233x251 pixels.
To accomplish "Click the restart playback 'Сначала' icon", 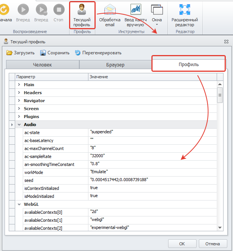I will (x=4, y=10).
